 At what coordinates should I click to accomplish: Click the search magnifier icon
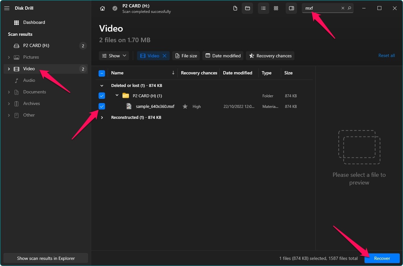tap(349, 8)
